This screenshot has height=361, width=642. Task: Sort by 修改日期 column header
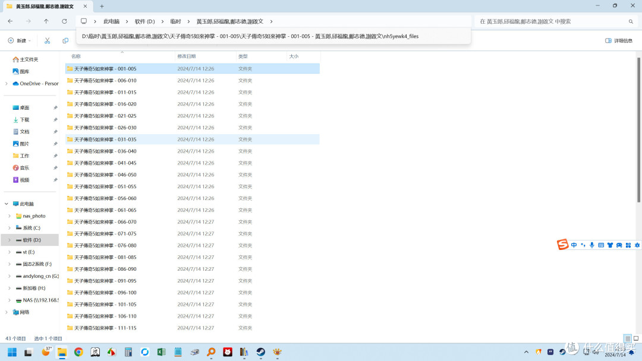(187, 56)
